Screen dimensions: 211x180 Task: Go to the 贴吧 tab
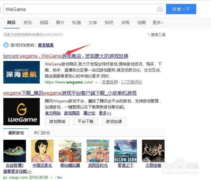pyautogui.click(x=109, y=23)
